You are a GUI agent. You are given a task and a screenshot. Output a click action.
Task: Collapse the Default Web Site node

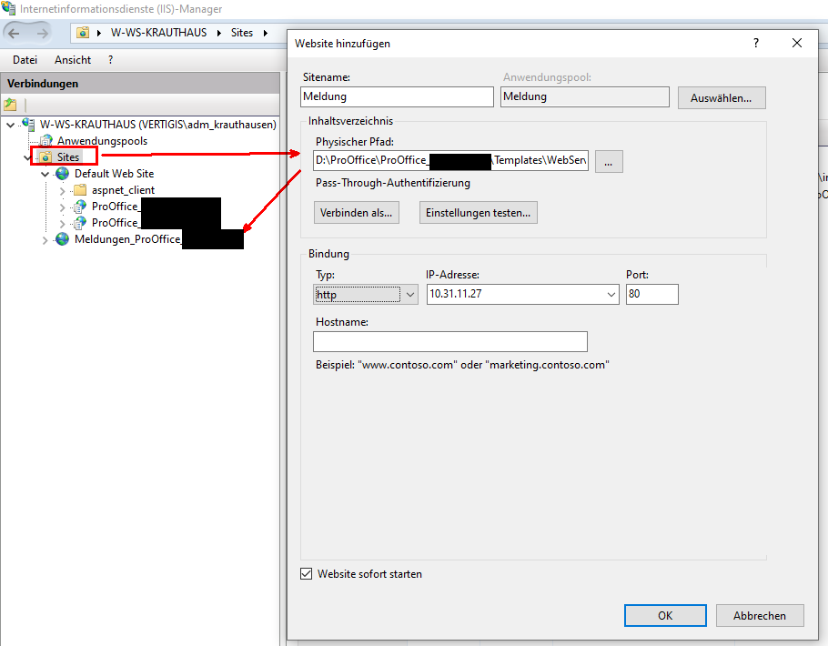pos(45,174)
